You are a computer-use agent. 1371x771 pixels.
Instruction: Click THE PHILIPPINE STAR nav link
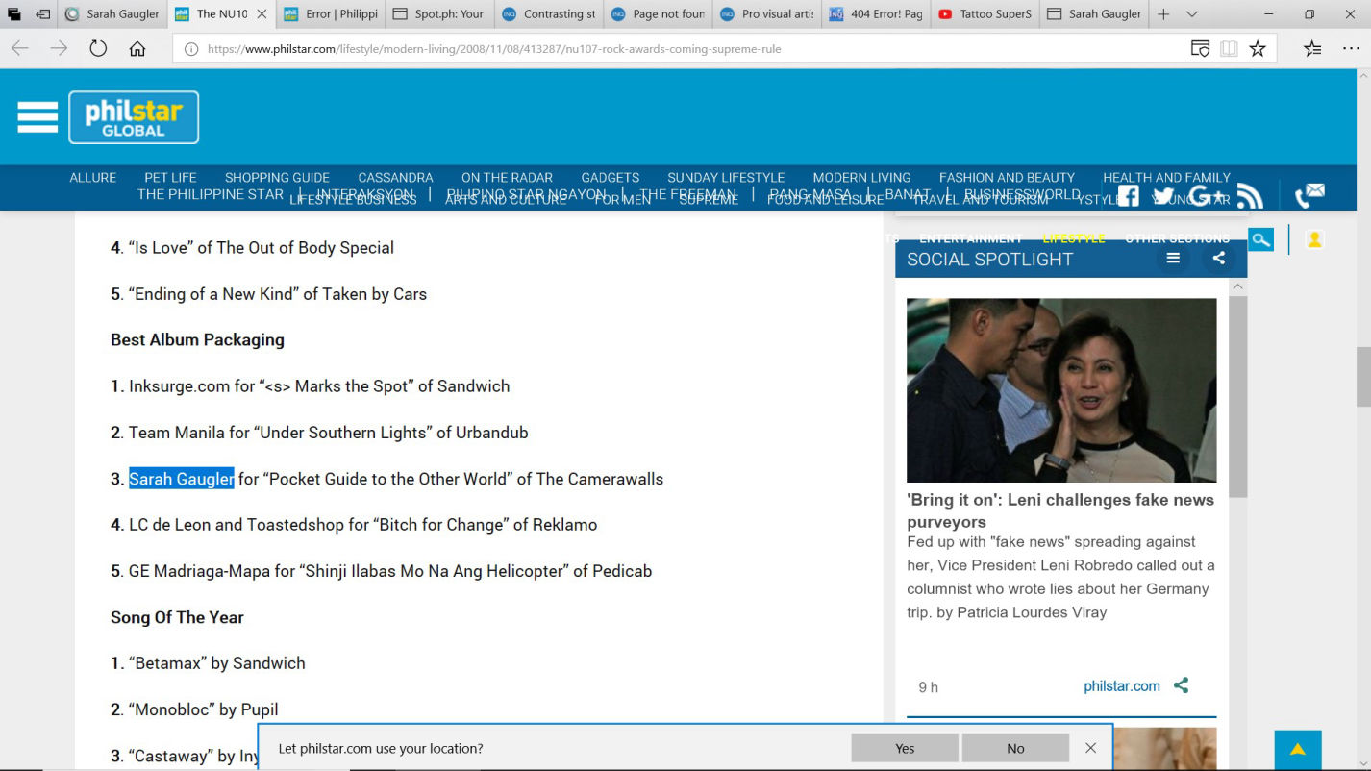(x=210, y=193)
